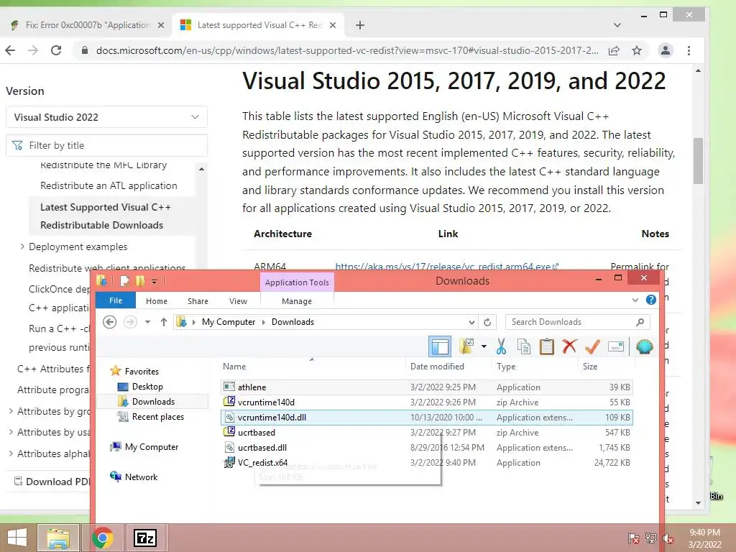Image resolution: width=736 pixels, height=552 pixels.
Task: Click the File tab in Explorer ribbon
Action: 116,300
